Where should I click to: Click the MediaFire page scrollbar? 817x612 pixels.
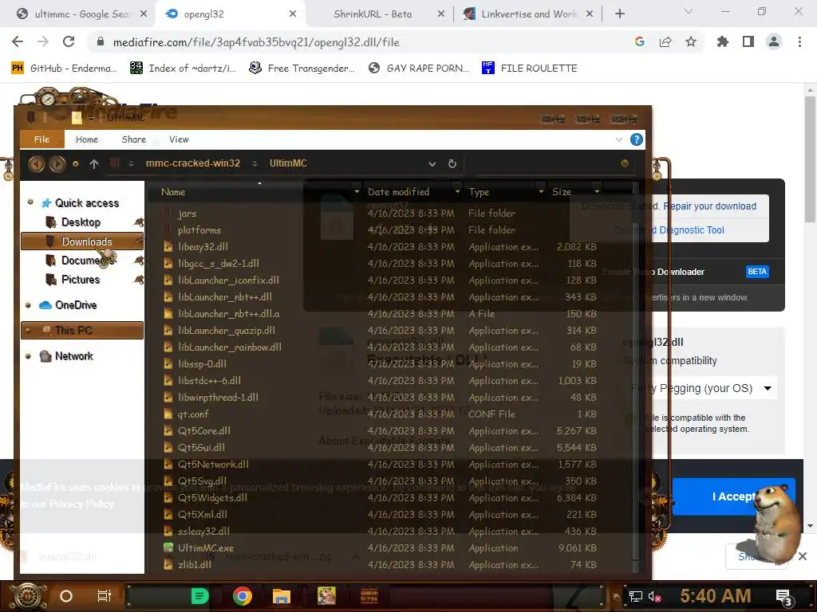coord(810,159)
